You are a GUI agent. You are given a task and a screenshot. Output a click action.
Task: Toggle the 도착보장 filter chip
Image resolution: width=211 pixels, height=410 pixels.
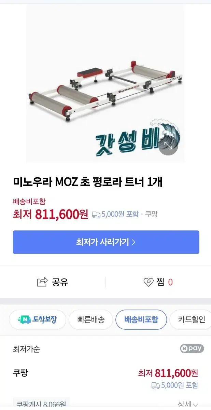37,320
